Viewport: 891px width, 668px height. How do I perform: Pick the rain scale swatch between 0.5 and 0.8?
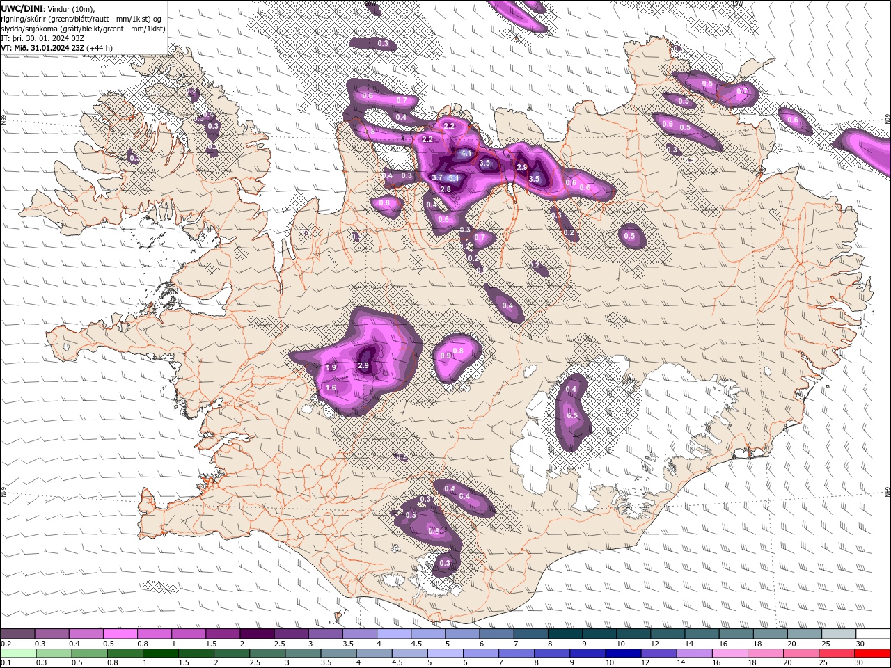pos(90,653)
